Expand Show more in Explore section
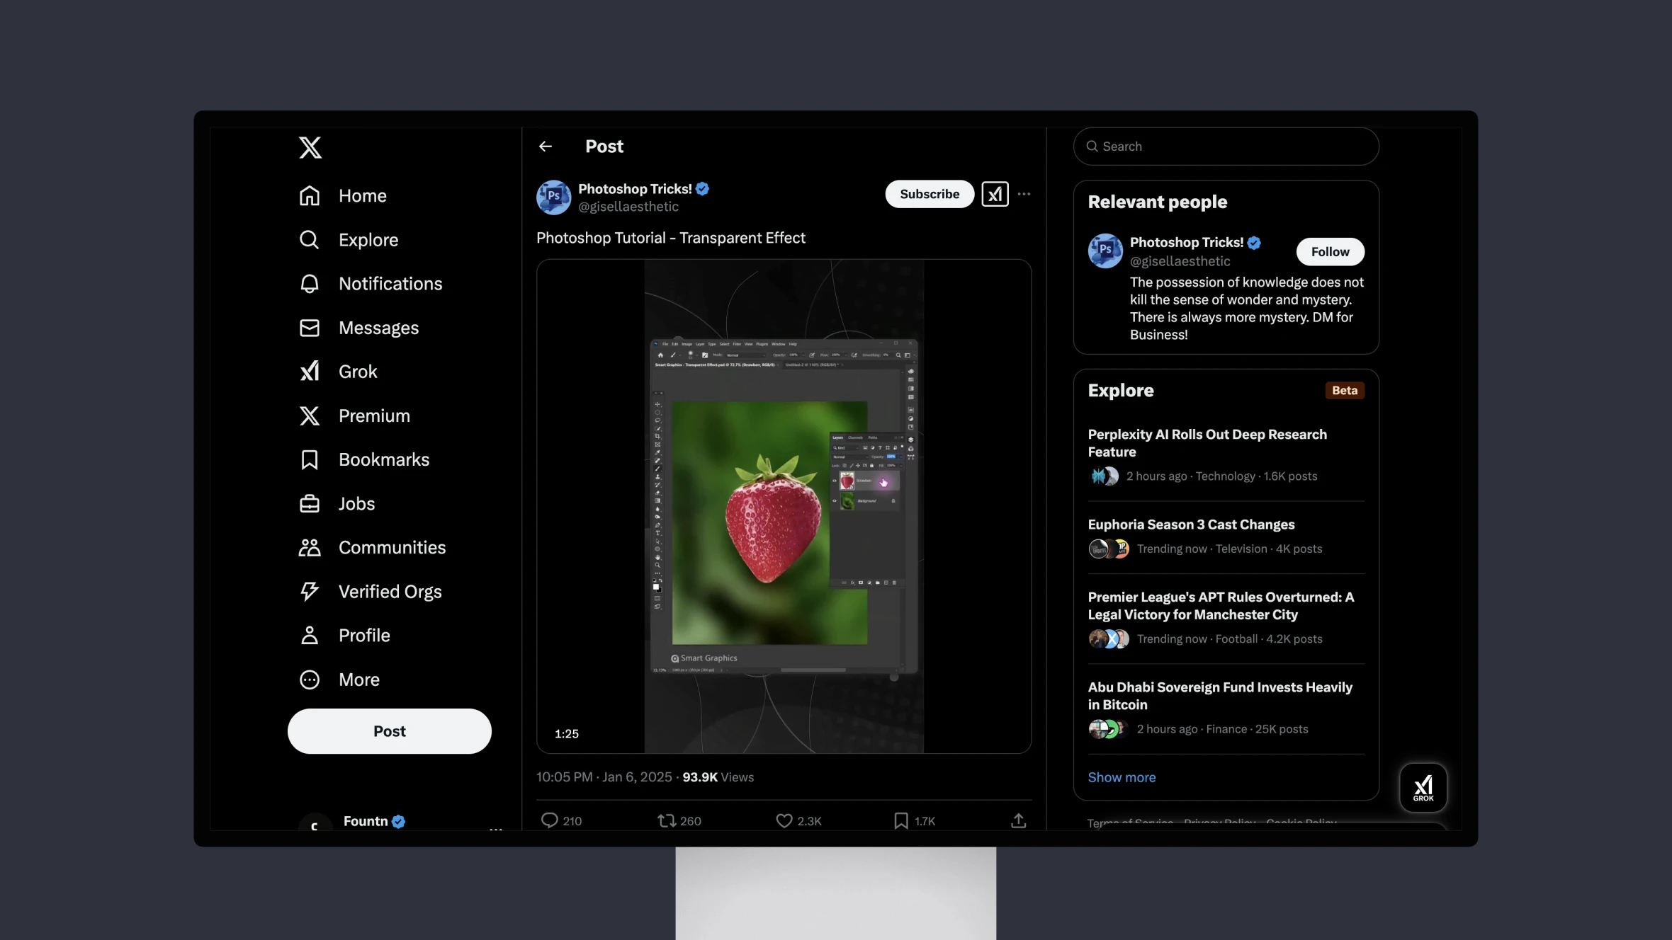The image size is (1672, 940). point(1122,777)
